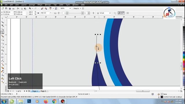Click the Paste icon
This screenshot has height=104, width=185.
[x=25, y=8]
